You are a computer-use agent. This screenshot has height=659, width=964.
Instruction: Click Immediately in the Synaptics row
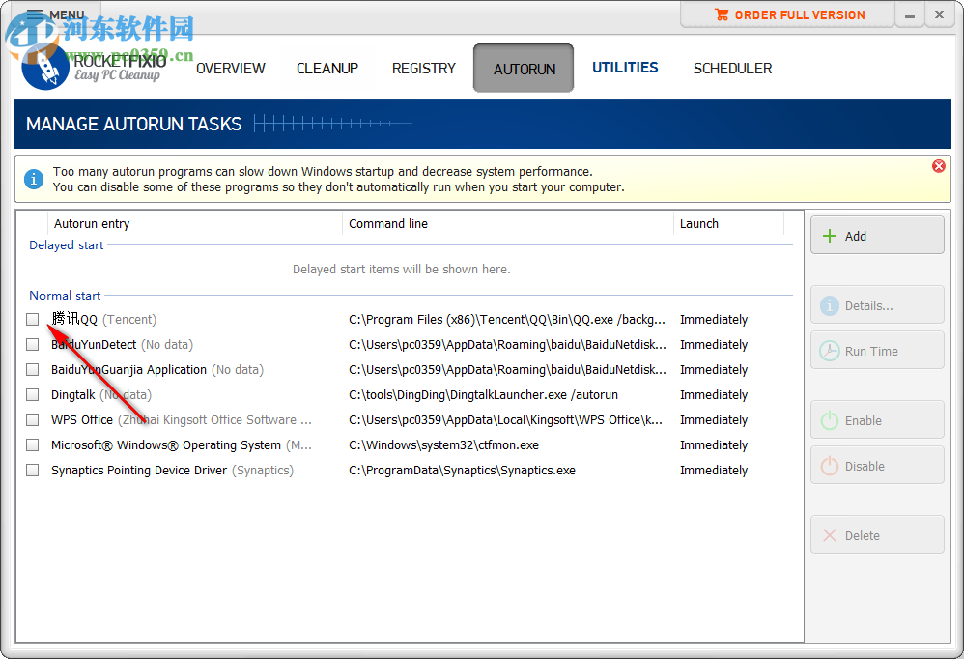714,470
